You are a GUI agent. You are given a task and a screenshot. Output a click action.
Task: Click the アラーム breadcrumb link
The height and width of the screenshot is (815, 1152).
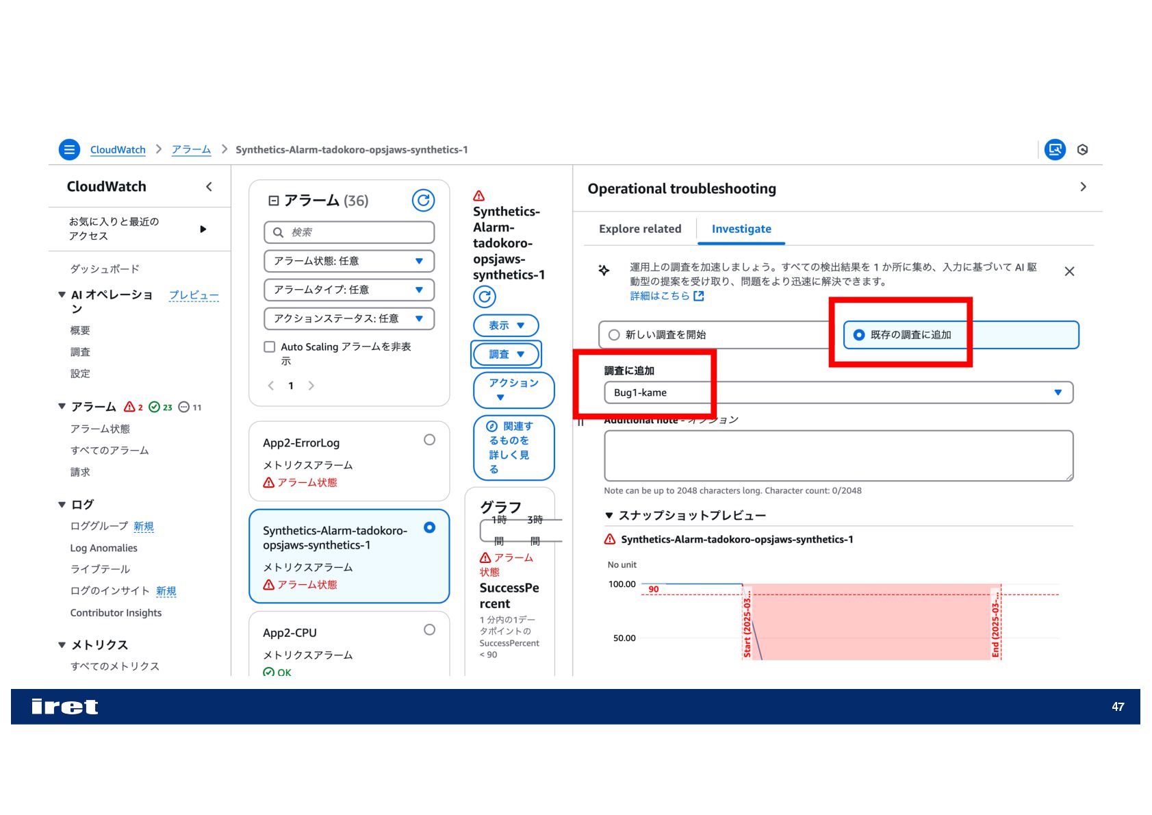(191, 149)
